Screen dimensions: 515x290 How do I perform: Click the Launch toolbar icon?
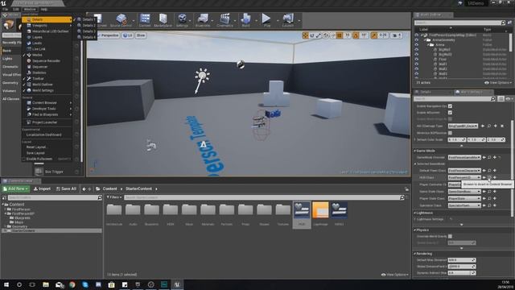coord(288,19)
